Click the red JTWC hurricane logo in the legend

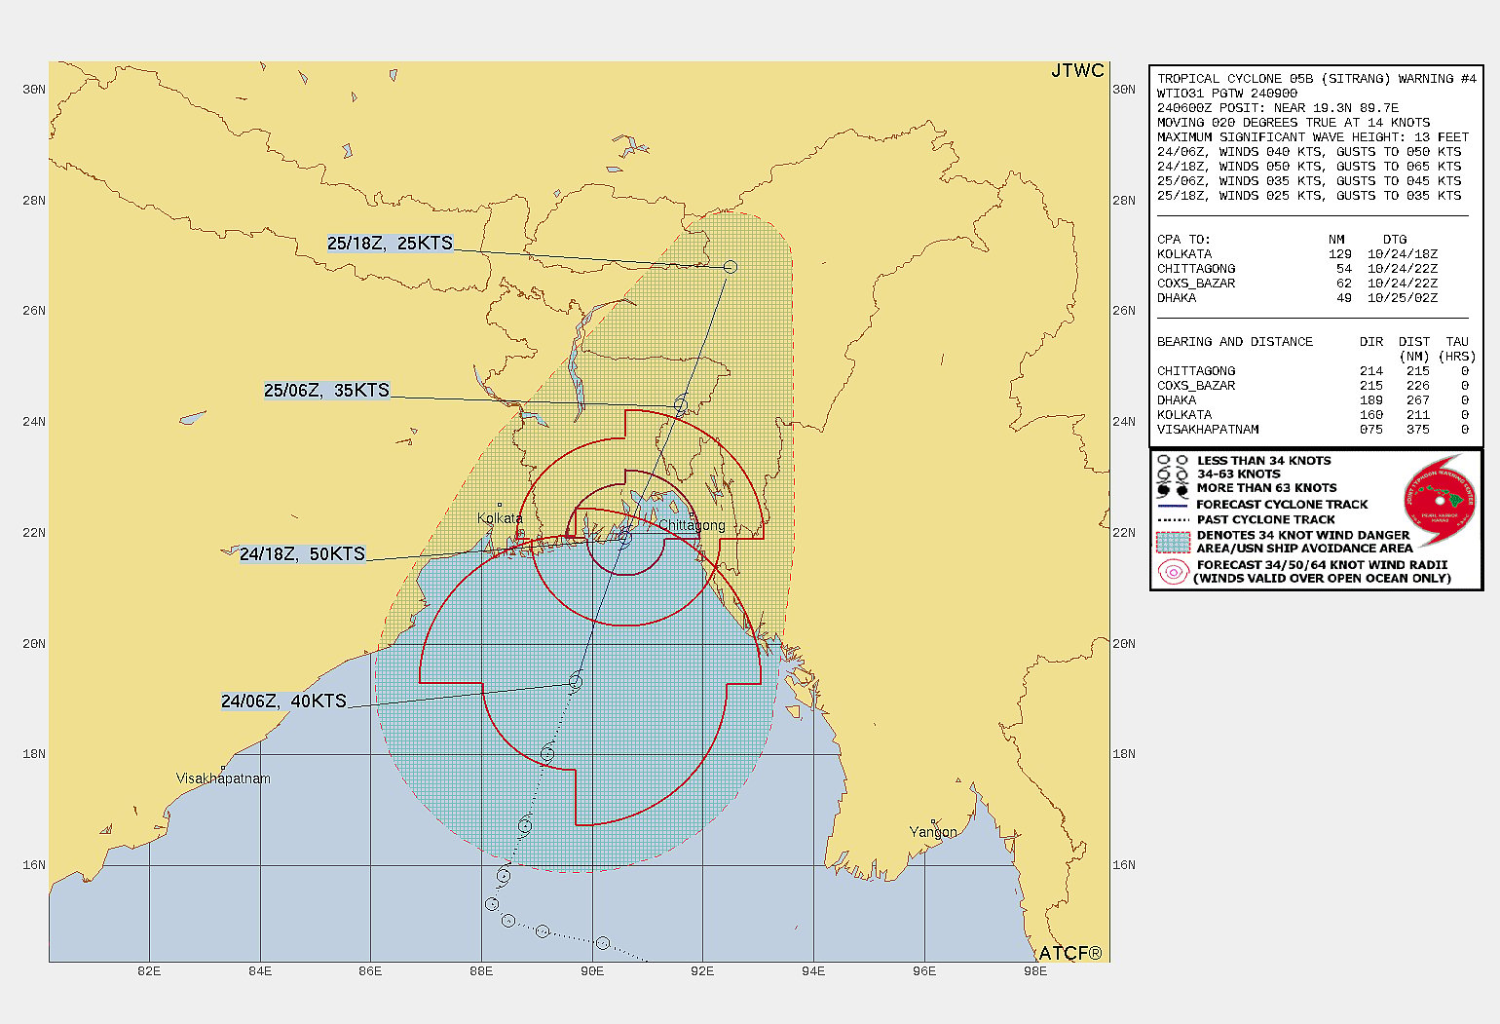[x=1440, y=502]
